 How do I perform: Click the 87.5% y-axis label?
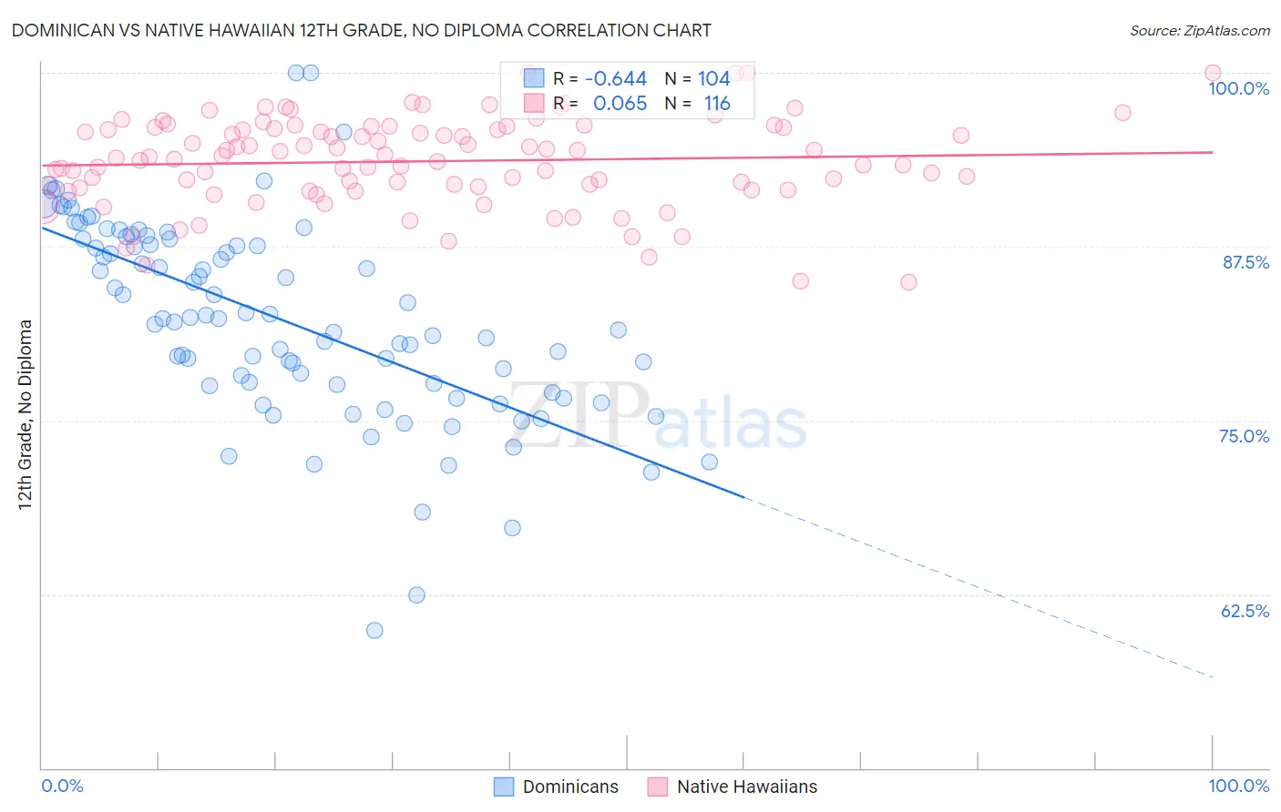pos(1245,262)
